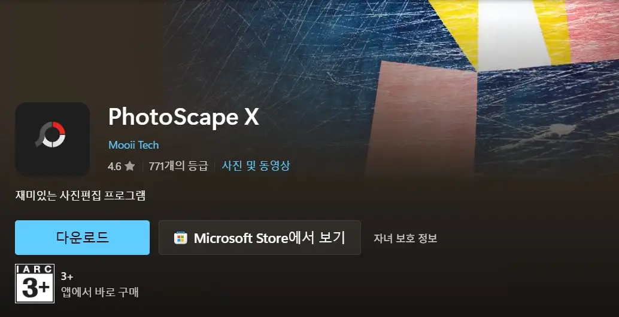Click the 재미있는 사진편집 프로그램 description text
The image size is (619, 317).
(80, 196)
